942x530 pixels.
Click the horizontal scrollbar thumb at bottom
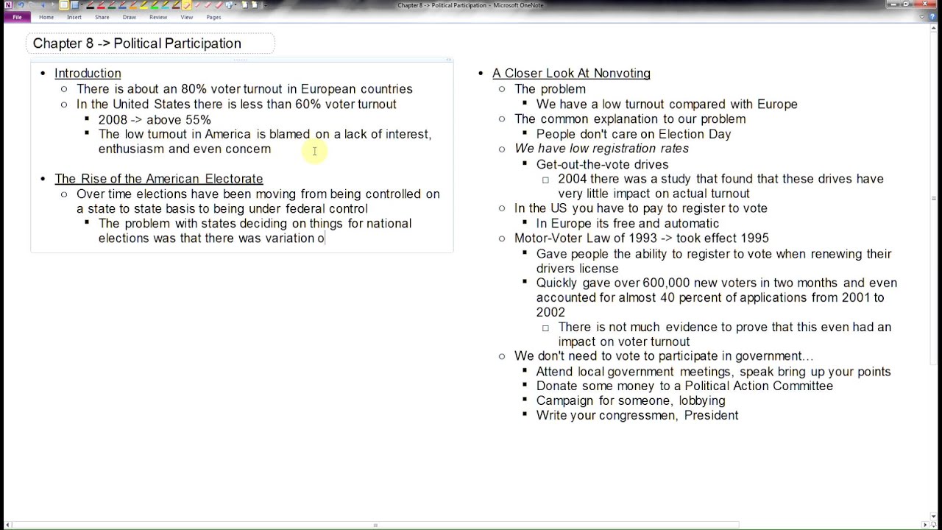(x=375, y=525)
